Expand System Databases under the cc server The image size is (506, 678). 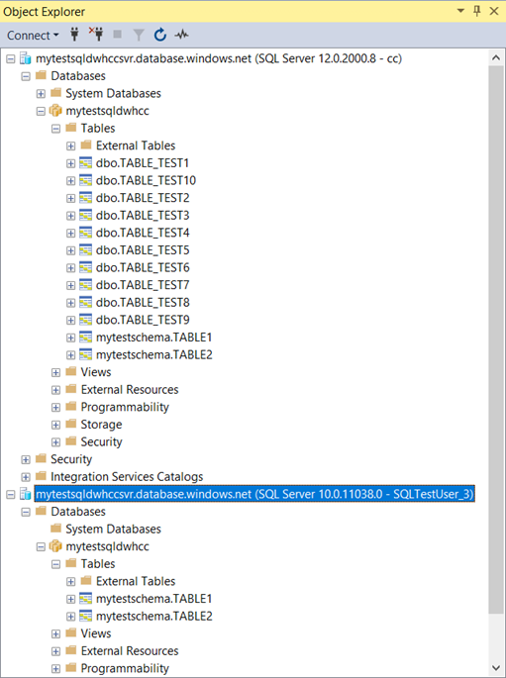(x=41, y=94)
